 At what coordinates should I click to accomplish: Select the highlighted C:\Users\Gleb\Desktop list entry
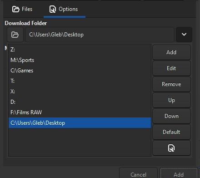pos(80,123)
